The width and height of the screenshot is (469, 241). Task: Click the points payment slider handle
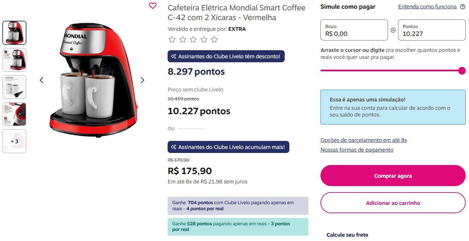tap(462, 71)
